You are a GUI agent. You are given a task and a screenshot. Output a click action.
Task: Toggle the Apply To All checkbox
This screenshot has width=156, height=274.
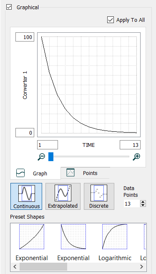(x=111, y=20)
